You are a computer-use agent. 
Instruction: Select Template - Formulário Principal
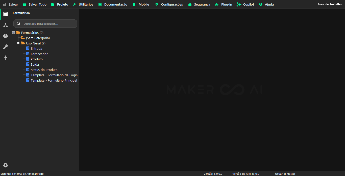54,80
